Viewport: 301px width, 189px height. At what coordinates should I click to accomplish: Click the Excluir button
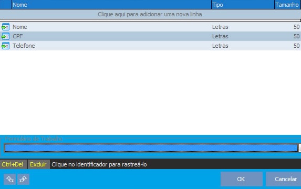pyautogui.click(x=38, y=164)
